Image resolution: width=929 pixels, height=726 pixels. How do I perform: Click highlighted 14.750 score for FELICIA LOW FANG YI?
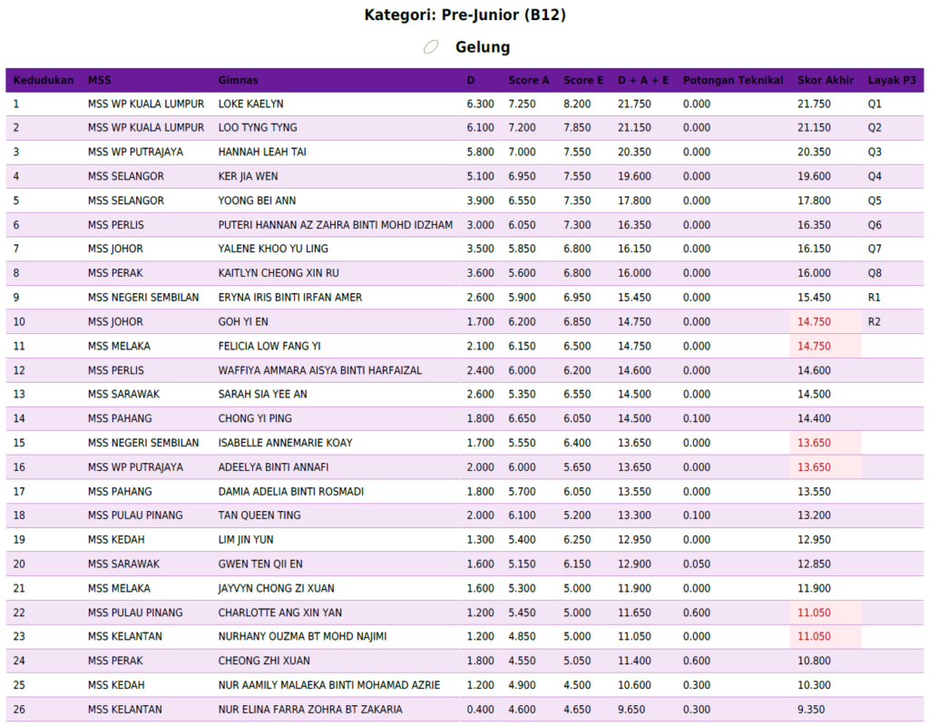[814, 347]
